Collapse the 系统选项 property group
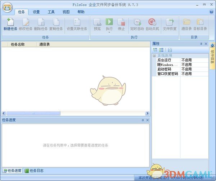The width and height of the screenshot is (216, 181). pos(154,56)
